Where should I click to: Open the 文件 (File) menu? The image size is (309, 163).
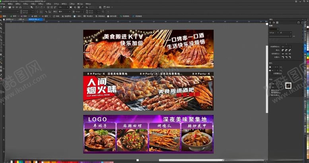pos(2,4)
